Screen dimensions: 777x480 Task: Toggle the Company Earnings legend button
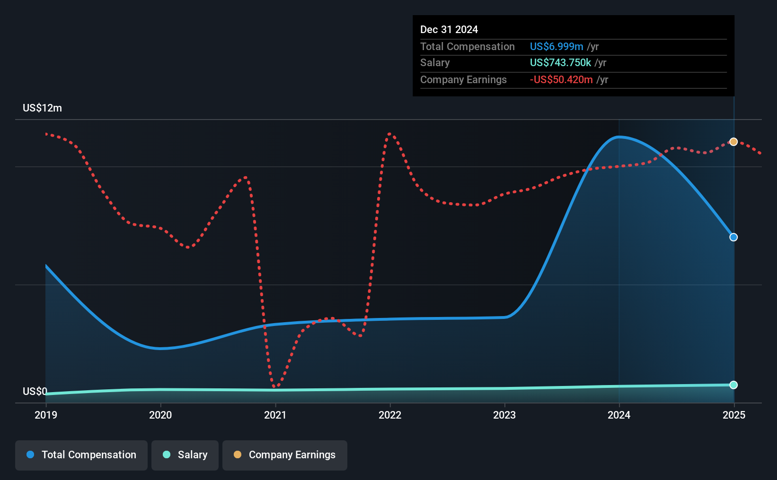click(285, 455)
